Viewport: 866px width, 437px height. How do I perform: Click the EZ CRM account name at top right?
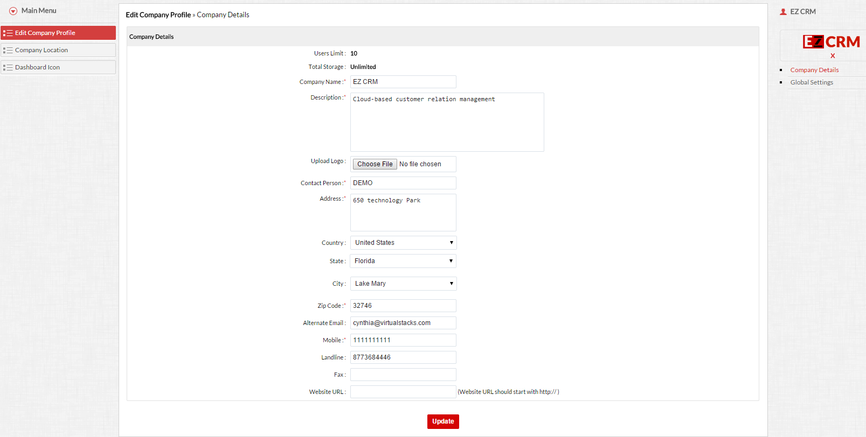pos(803,11)
